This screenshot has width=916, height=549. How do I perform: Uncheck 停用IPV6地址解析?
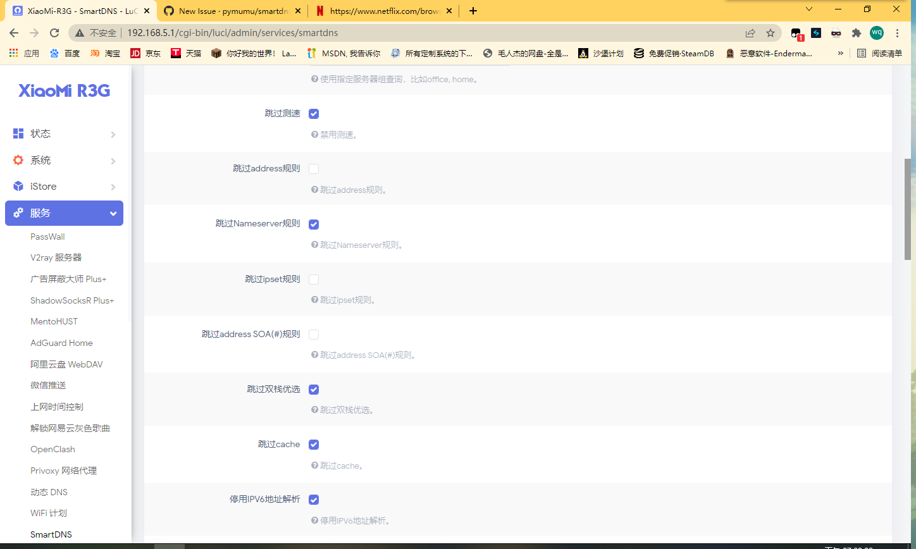click(x=314, y=499)
